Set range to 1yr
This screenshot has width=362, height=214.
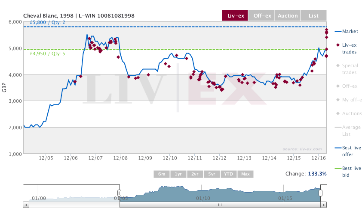(178, 174)
